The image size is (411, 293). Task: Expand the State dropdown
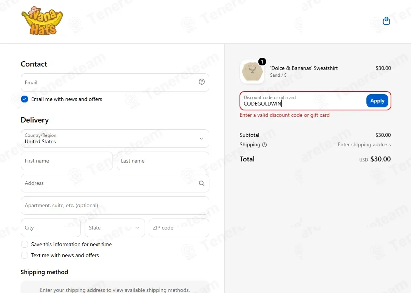click(115, 228)
